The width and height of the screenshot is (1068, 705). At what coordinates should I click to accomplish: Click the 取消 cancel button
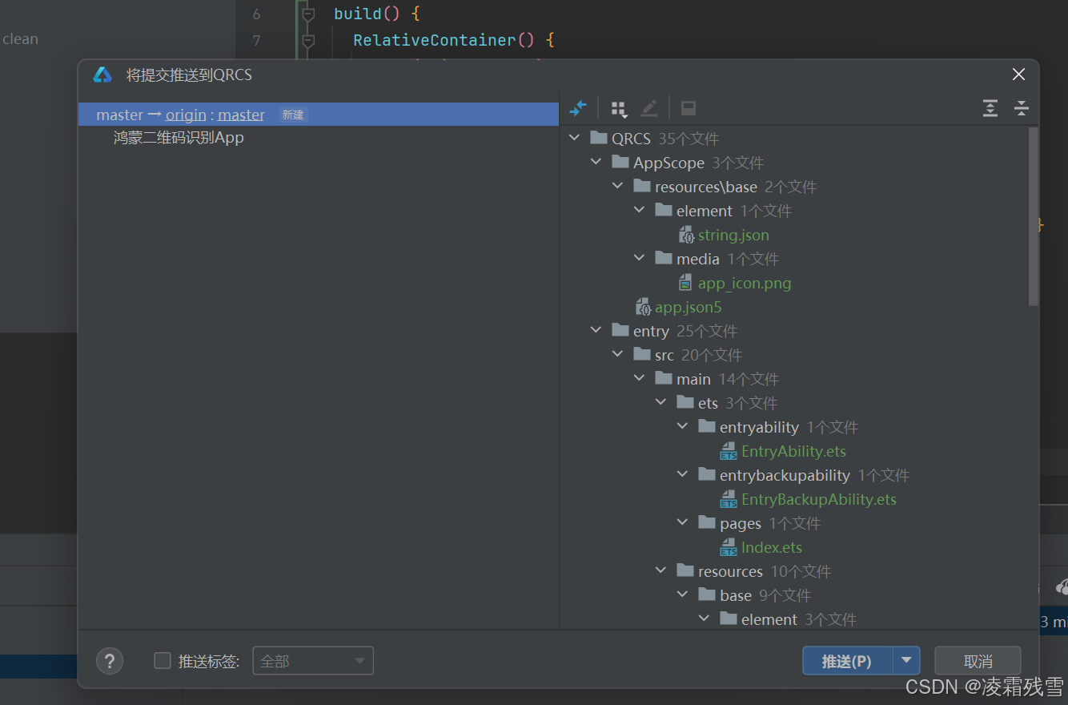click(x=978, y=661)
